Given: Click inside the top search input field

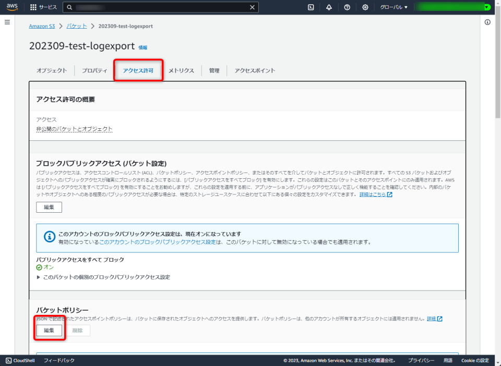Looking at the screenshot, I should [x=157, y=7].
